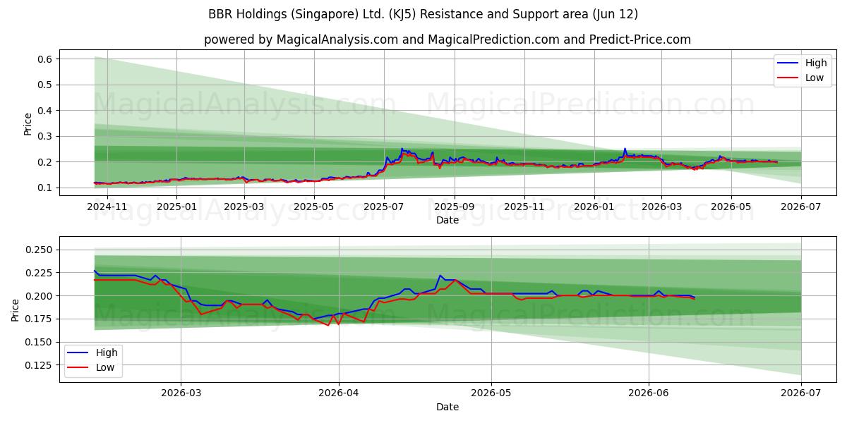Click the '0.3' value on the top y-axis
The height and width of the screenshot is (423, 847).
click(46, 136)
